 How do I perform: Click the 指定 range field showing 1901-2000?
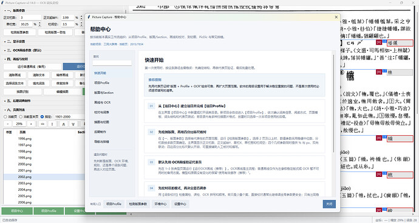(69, 117)
